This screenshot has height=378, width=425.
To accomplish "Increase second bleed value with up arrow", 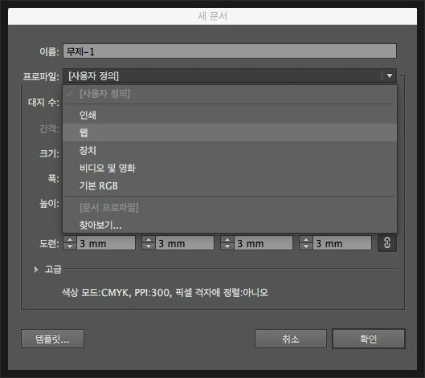I will coord(149,239).
